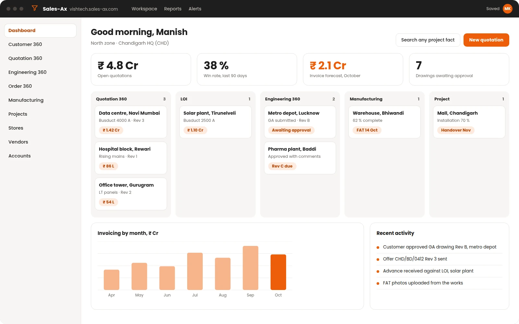Go to Customer 360 in sidebar
519x324 pixels.
pos(40,44)
